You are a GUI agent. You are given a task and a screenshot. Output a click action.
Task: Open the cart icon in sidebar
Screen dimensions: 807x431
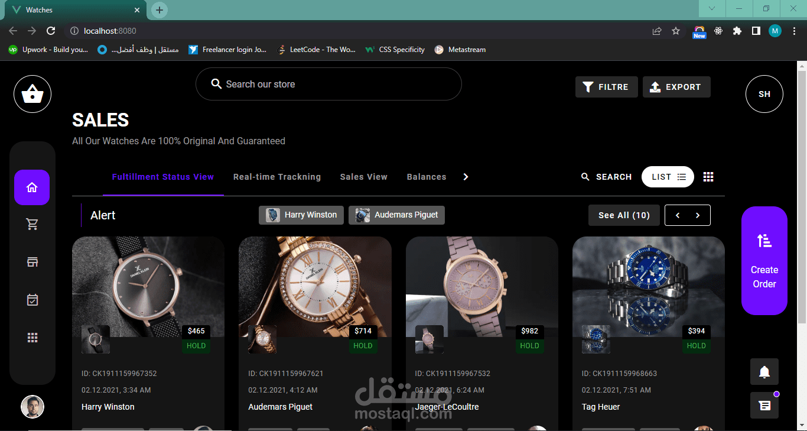pyautogui.click(x=32, y=224)
